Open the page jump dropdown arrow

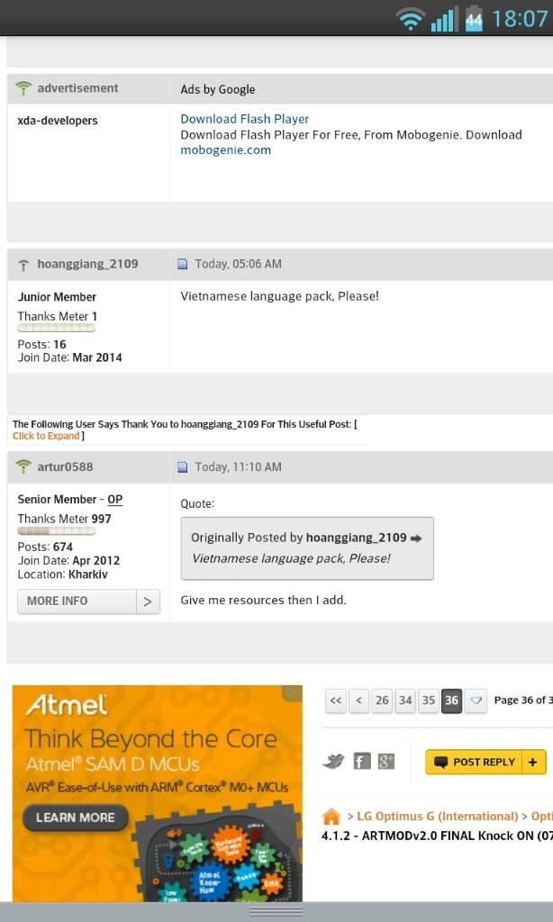click(476, 701)
